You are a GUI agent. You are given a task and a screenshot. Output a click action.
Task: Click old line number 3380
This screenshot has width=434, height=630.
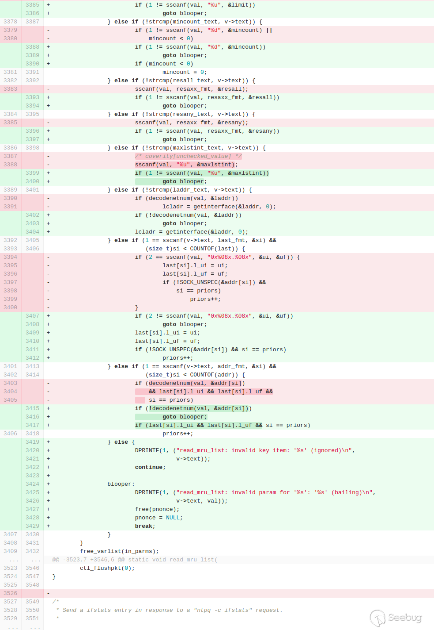(11, 38)
